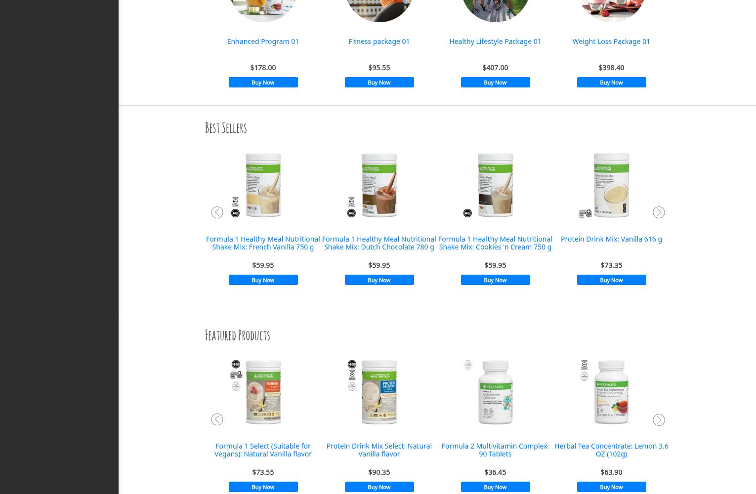
Task: Buy Herbal Tea Concentrate Lemon now
Action: (x=611, y=487)
